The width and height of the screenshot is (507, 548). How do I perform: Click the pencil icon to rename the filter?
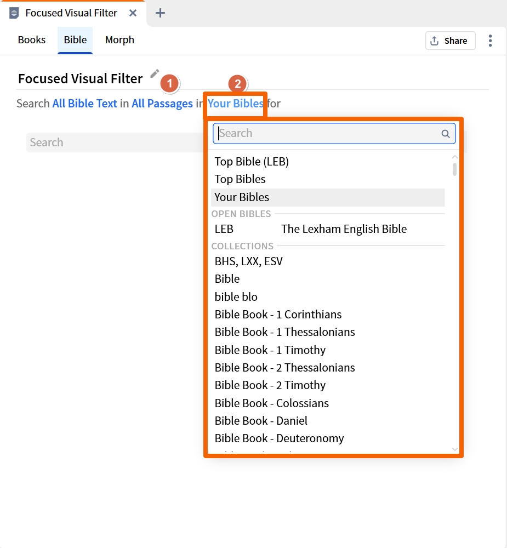coord(155,74)
